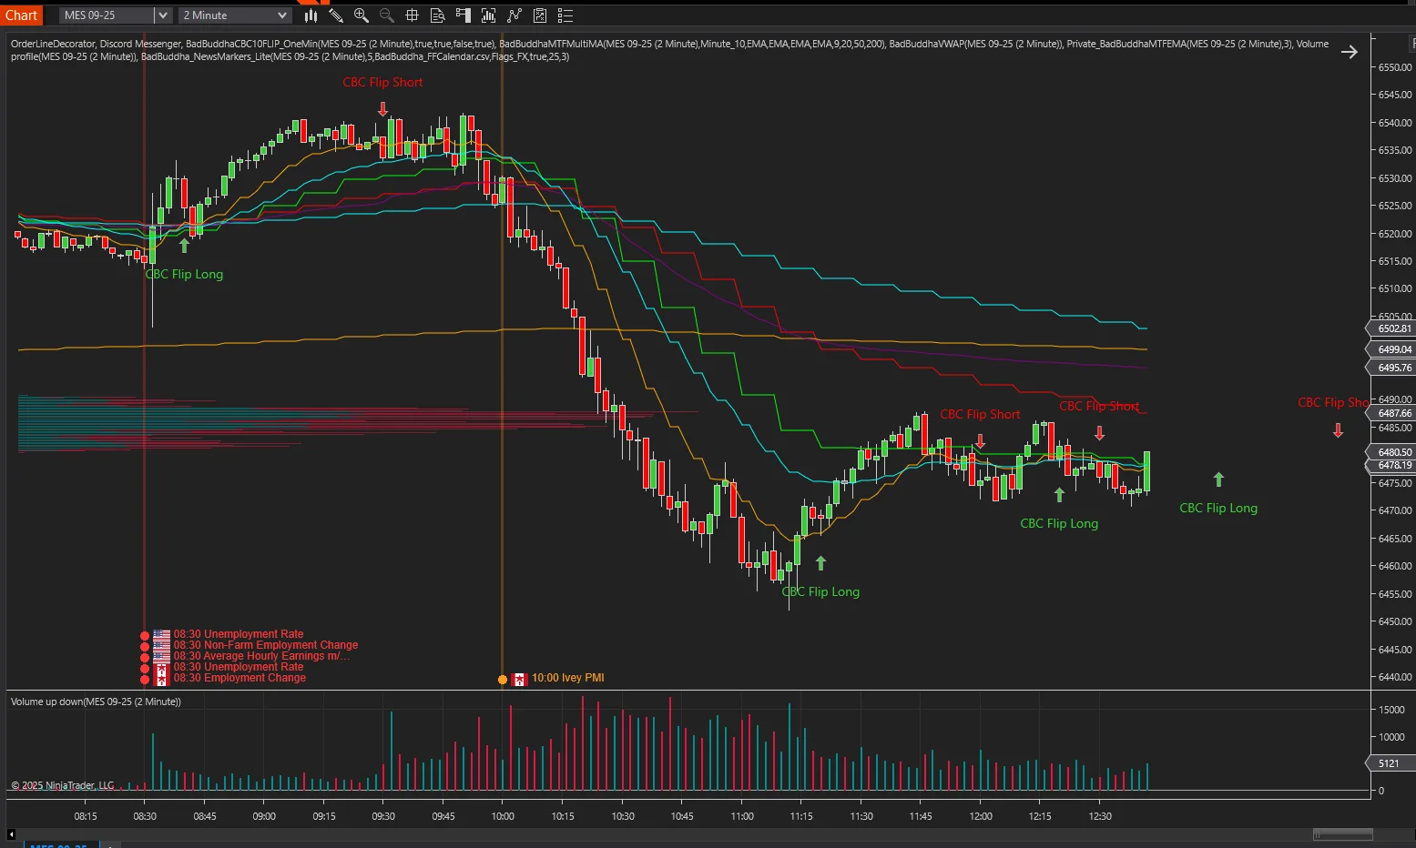
Task: Click the 5121 volume marker
Action: pos(1391,763)
